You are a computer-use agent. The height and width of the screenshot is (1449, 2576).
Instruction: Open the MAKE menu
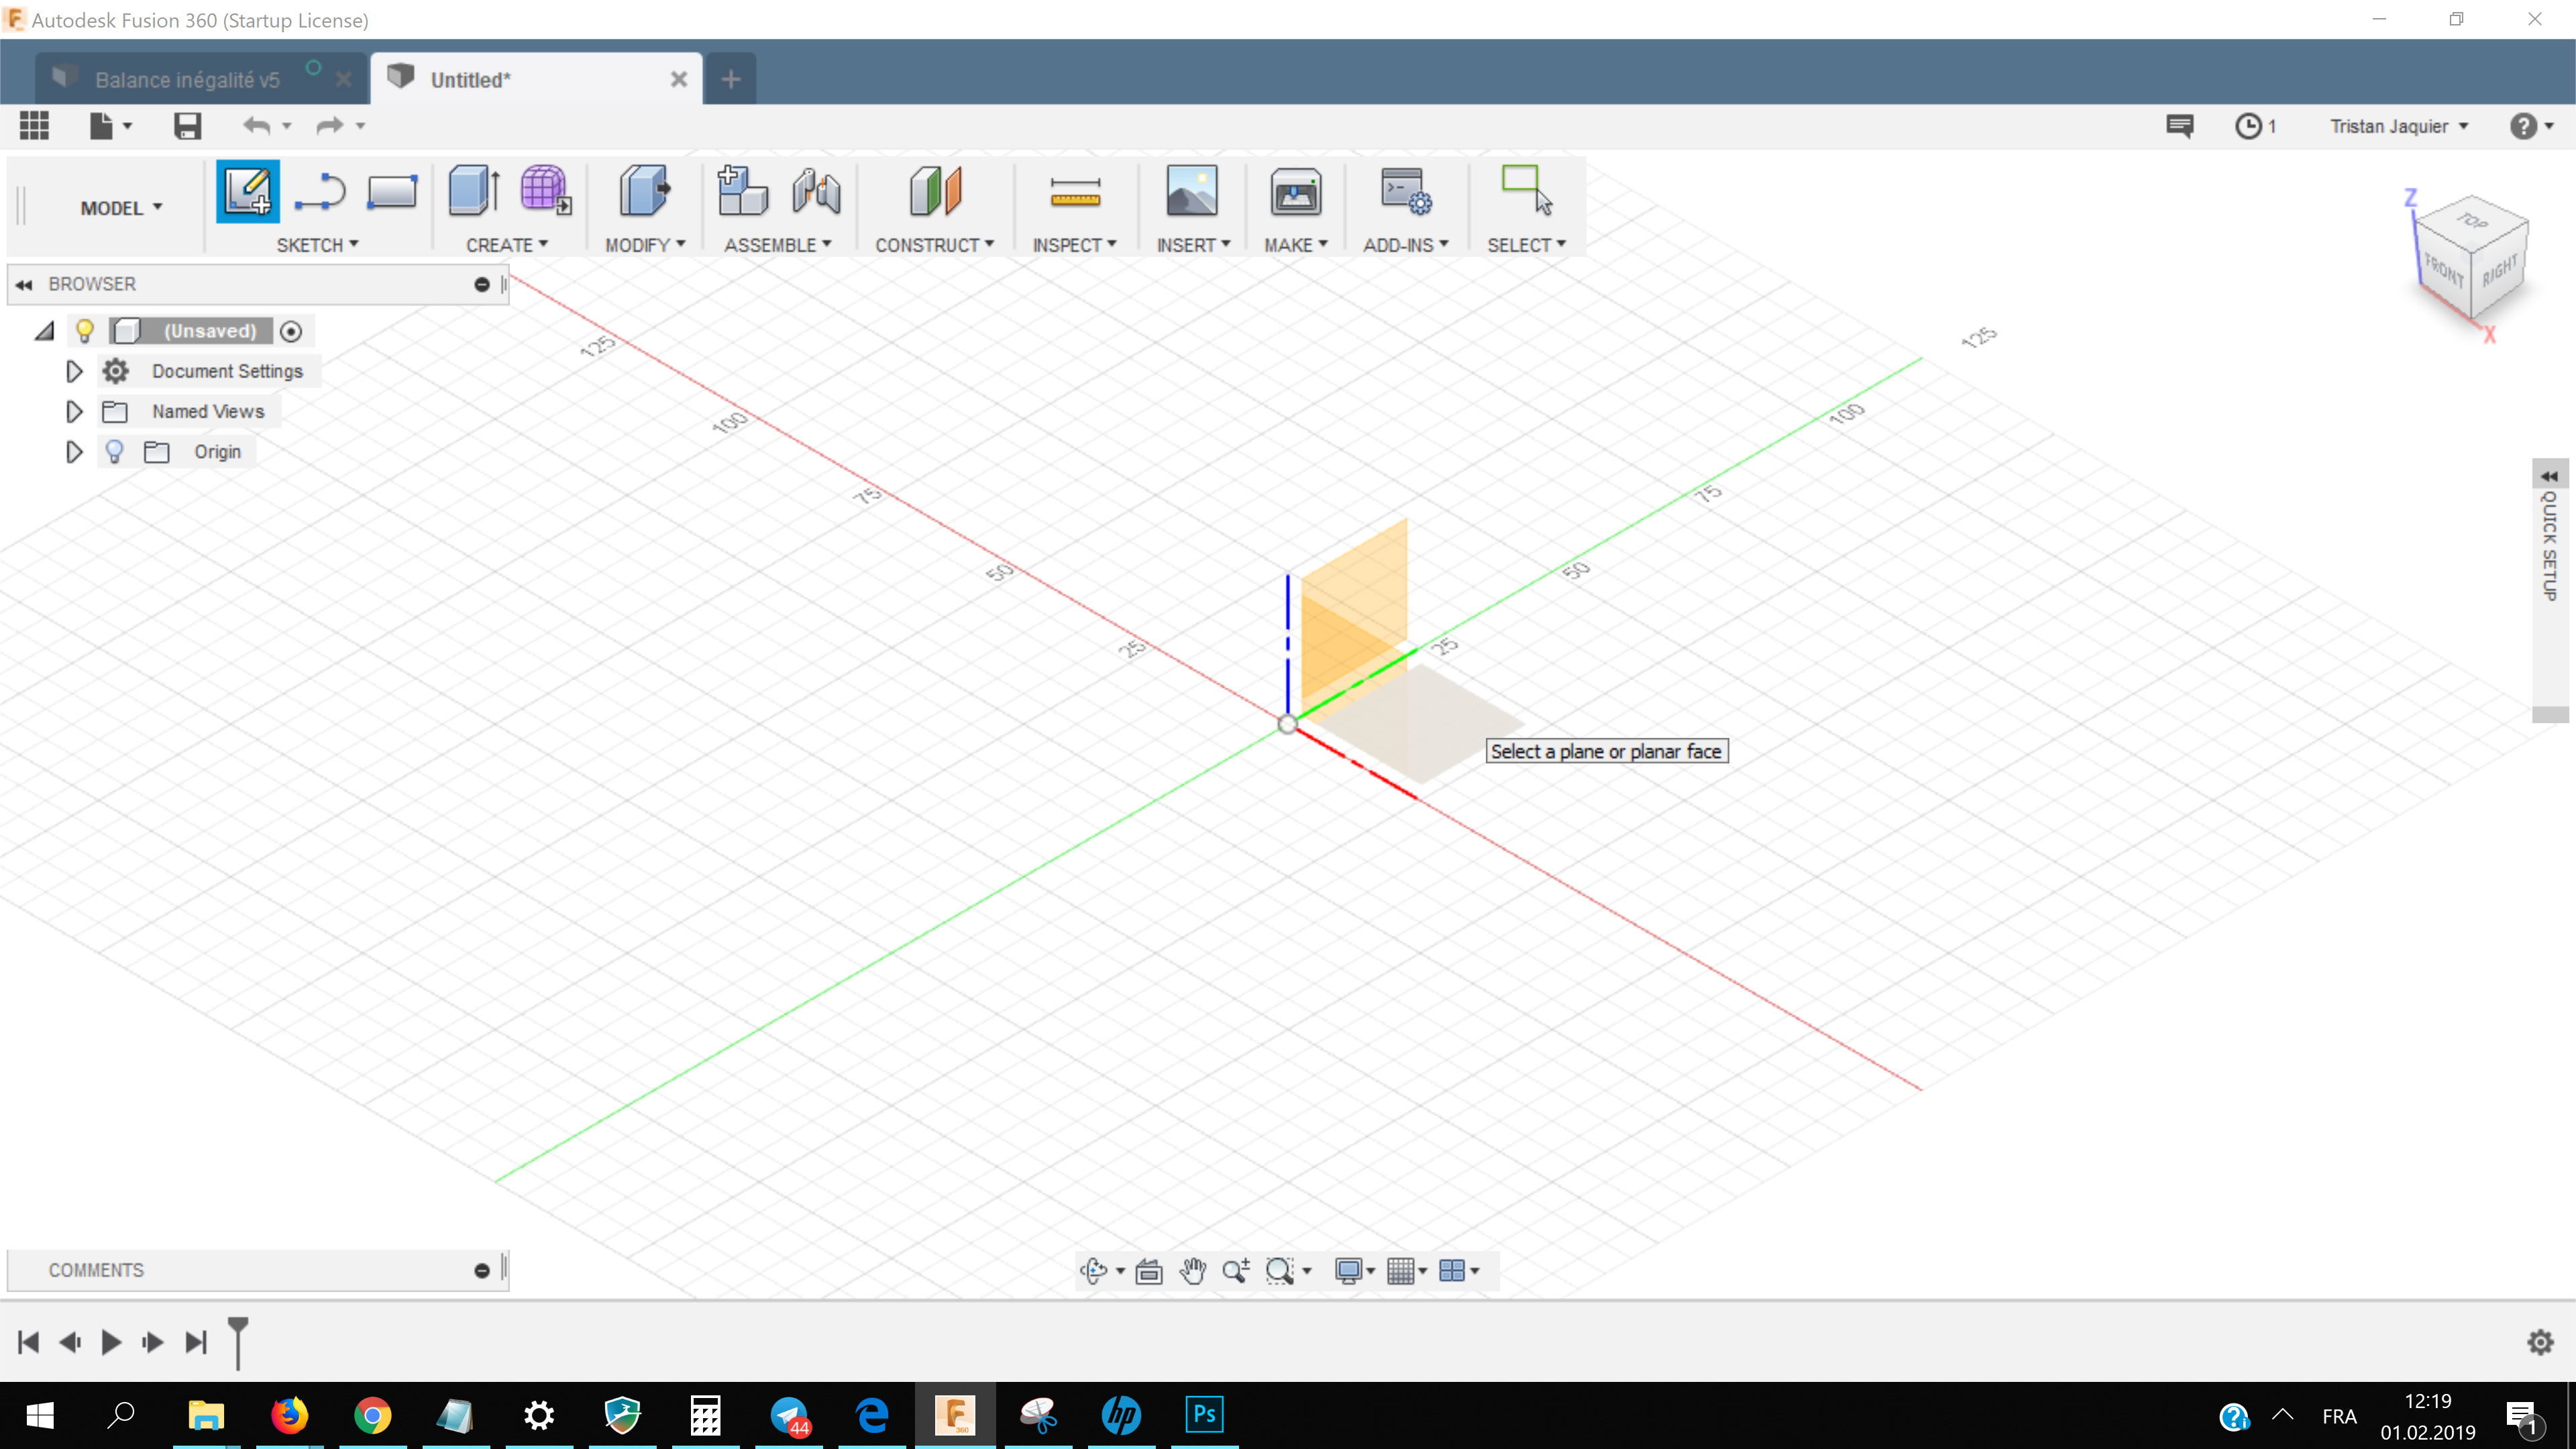[x=1295, y=245]
